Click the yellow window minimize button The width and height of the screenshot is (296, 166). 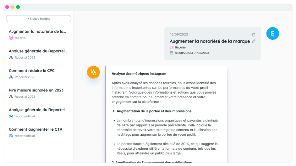tap(13, 7)
